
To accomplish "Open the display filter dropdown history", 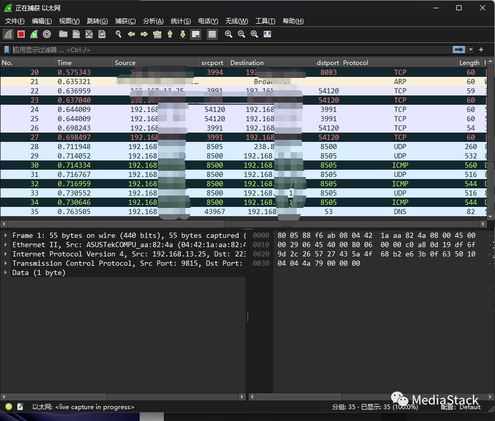I will [470, 50].
